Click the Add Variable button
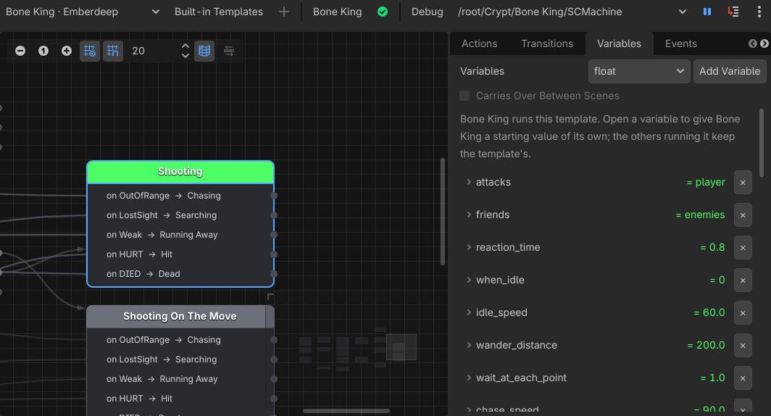 pyautogui.click(x=730, y=71)
